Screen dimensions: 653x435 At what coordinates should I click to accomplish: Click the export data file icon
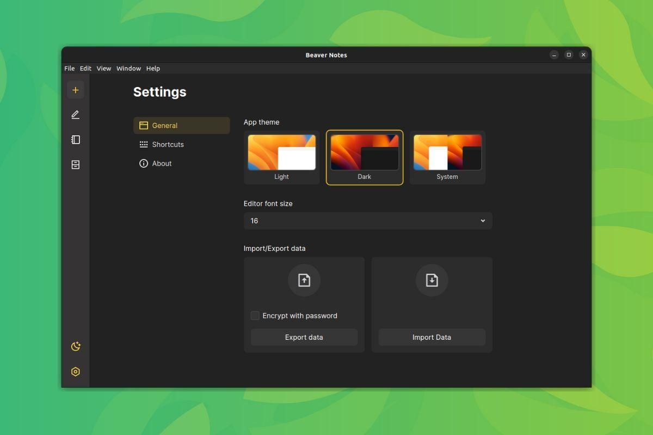(x=304, y=280)
